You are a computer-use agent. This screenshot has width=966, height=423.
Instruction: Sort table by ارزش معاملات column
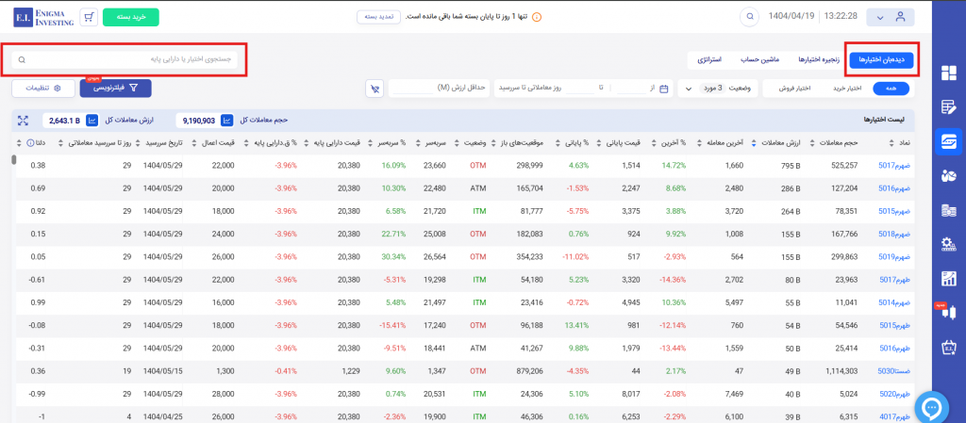pos(775,142)
